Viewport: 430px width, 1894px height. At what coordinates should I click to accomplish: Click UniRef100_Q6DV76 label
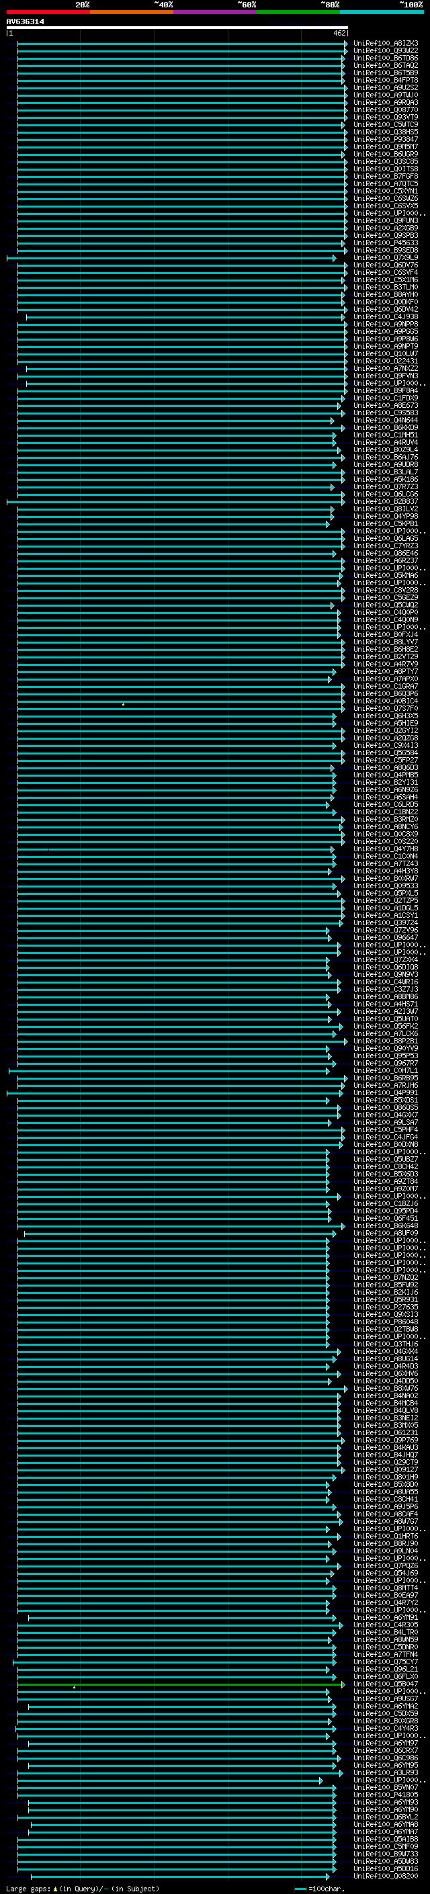386,265
